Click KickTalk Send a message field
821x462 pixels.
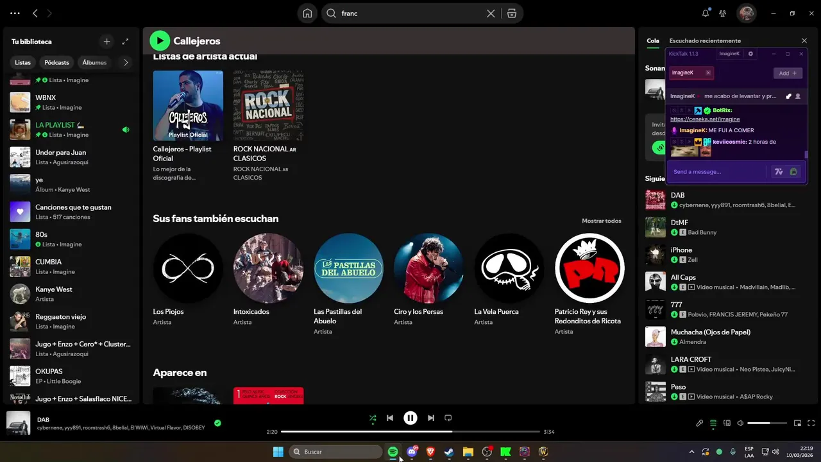click(717, 172)
